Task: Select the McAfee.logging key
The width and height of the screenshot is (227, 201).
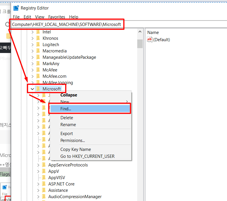Action: click(x=58, y=83)
